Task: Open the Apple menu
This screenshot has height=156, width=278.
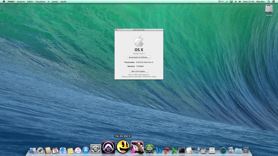Action: pos(4,2)
